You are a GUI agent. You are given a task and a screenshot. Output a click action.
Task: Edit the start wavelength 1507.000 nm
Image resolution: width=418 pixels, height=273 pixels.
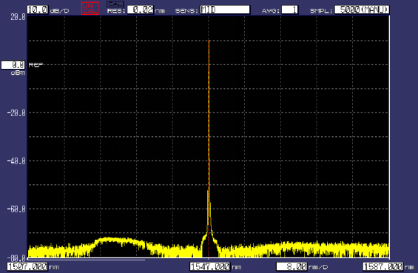click(x=27, y=266)
